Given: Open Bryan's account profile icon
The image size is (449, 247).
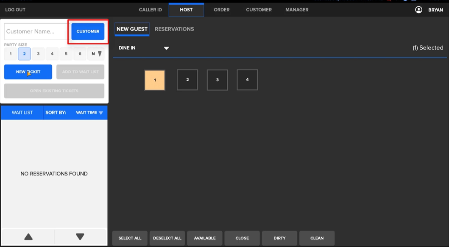Looking at the screenshot, I should click(418, 9).
